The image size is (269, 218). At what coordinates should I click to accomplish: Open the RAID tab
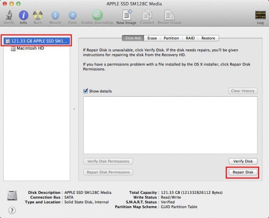(x=190, y=38)
